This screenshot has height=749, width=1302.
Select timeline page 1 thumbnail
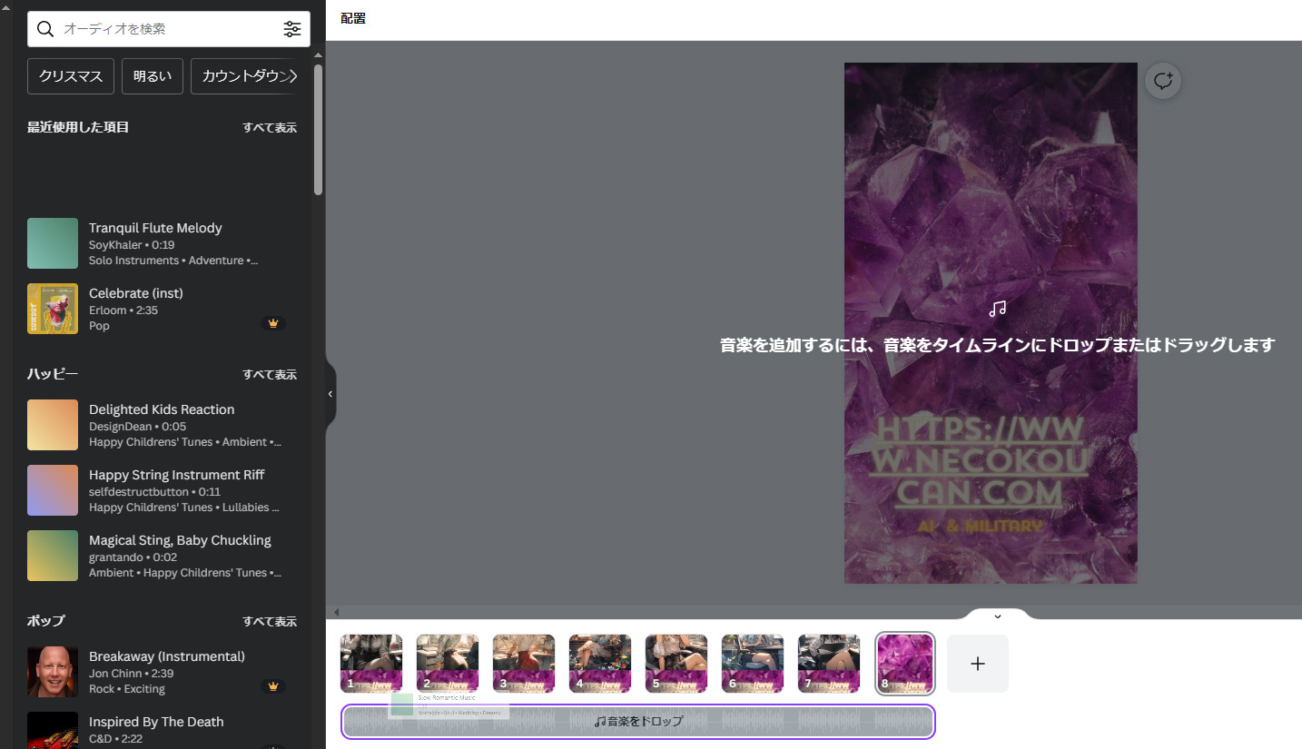pyautogui.click(x=371, y=664)
